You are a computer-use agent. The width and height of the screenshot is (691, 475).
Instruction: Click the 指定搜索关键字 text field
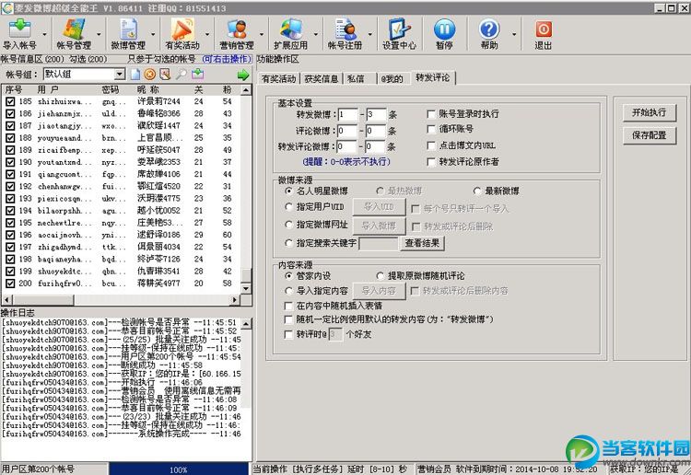click(379, 243)
